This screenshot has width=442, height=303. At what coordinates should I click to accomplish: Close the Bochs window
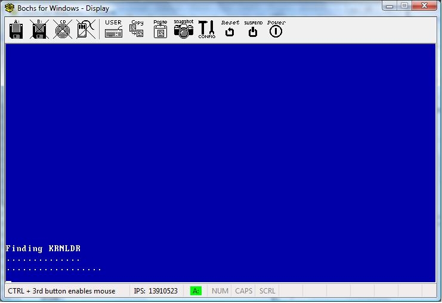[424, 5]
